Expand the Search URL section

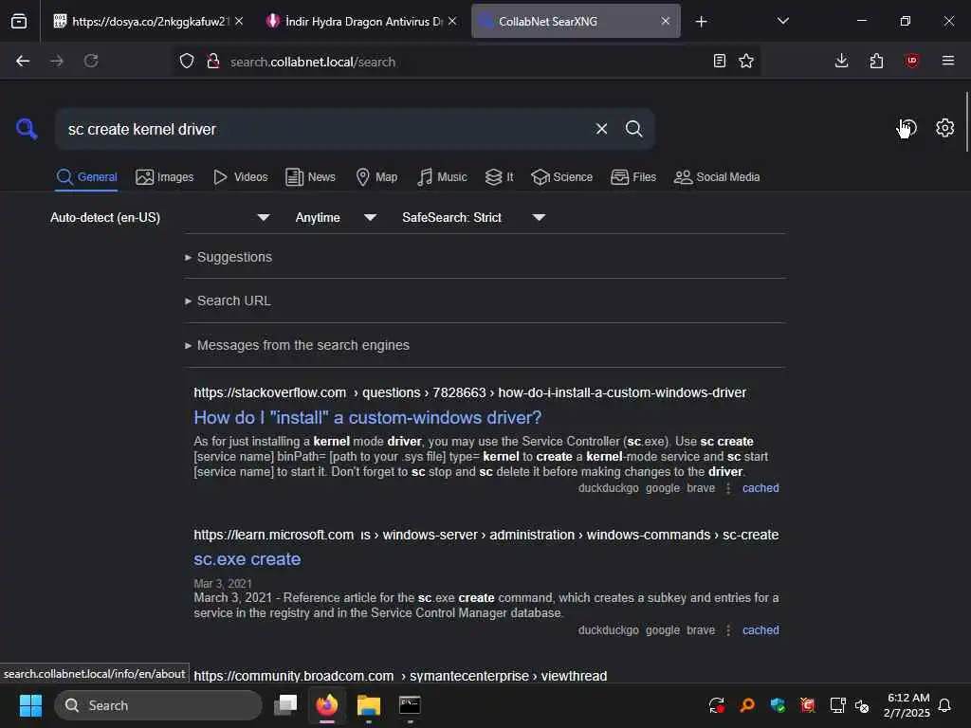coord(228,300)
